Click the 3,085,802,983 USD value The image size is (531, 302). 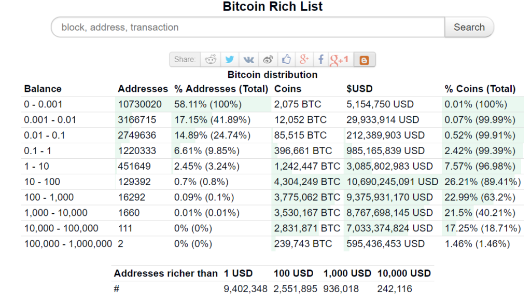tap(389, 167)
